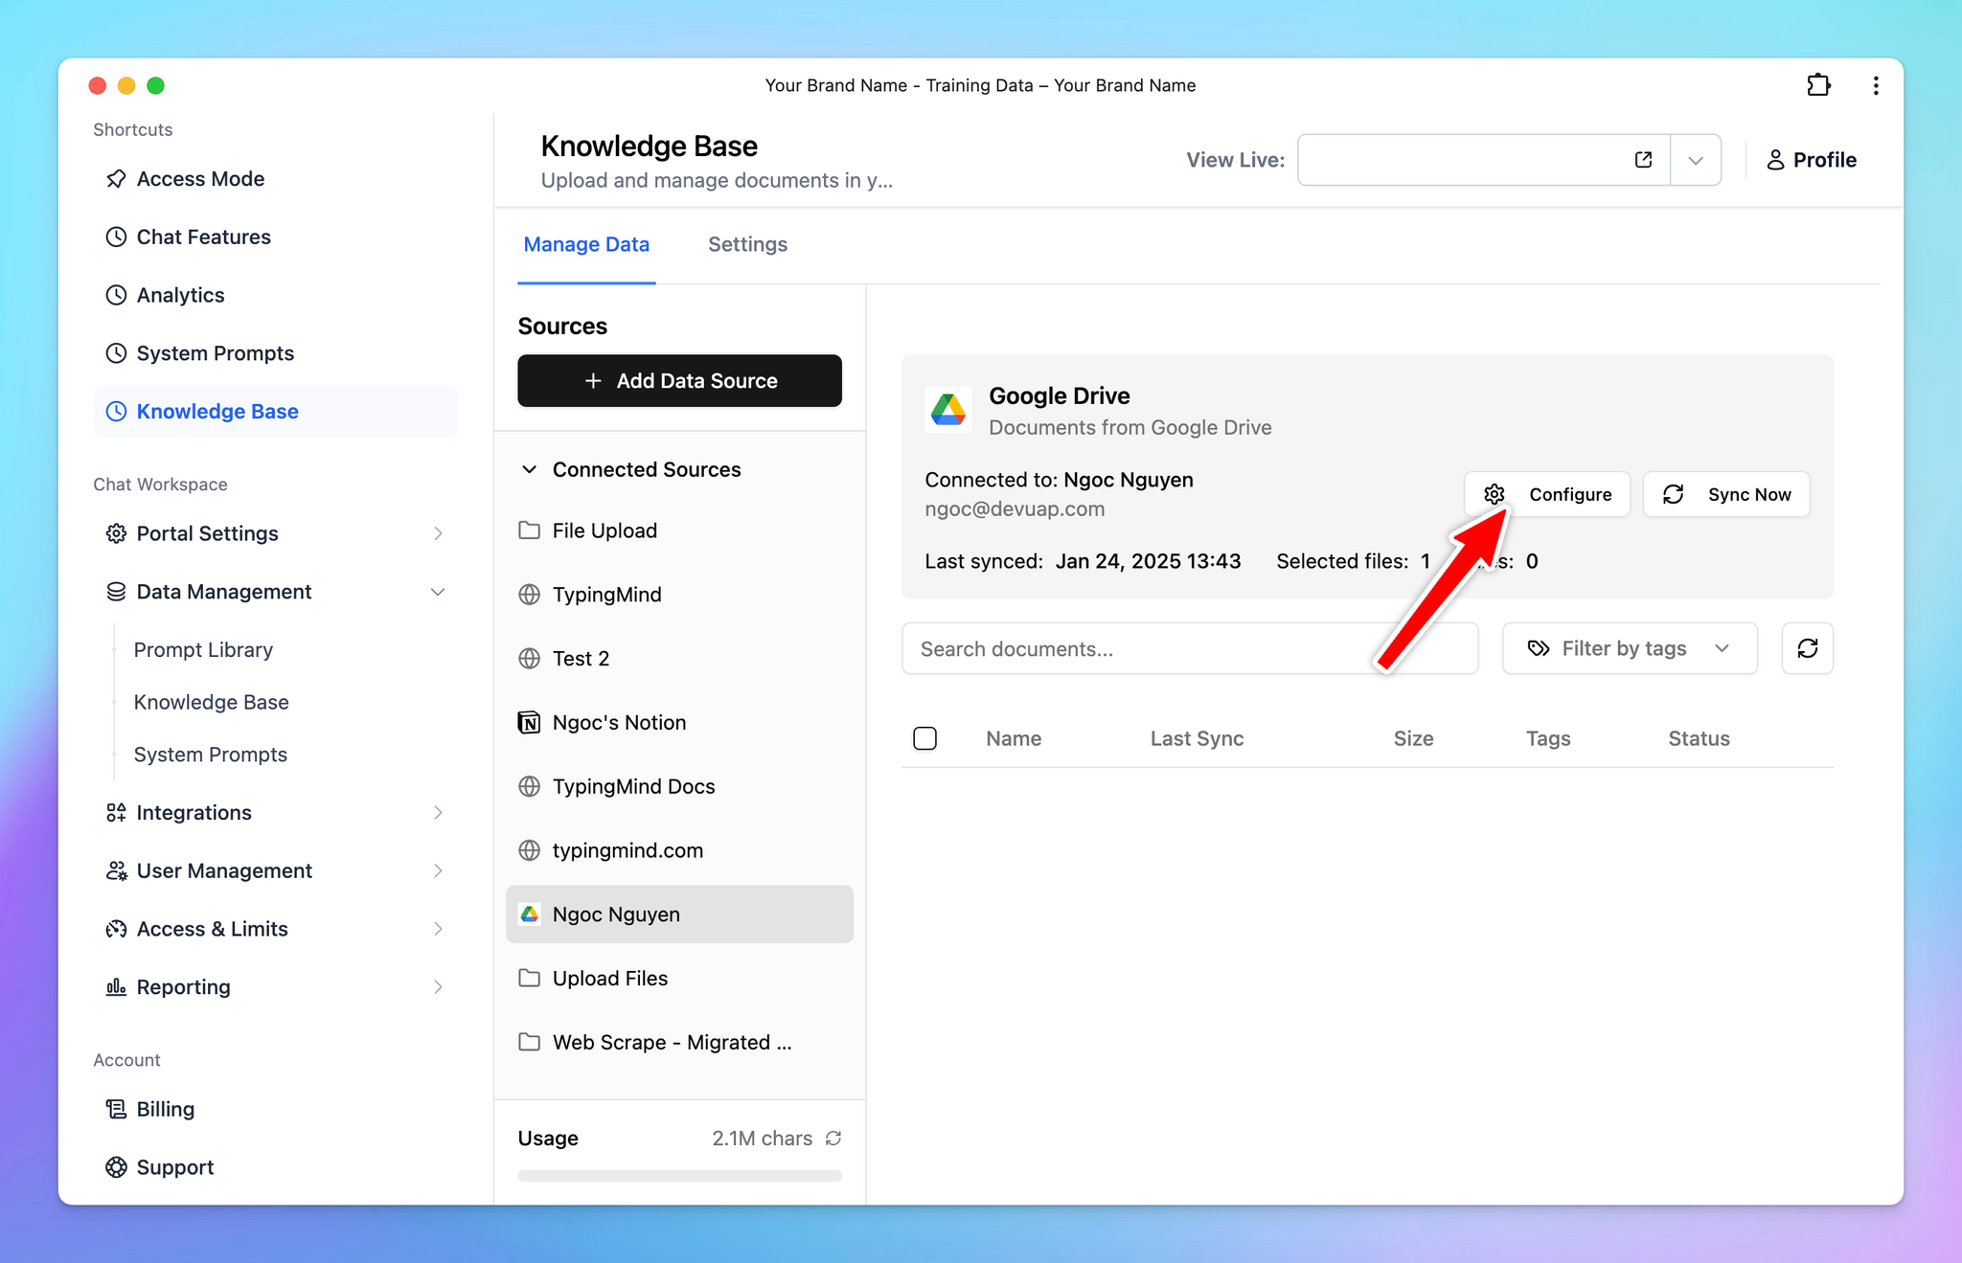Switch to the Settings tab

[x=748, y=244]
